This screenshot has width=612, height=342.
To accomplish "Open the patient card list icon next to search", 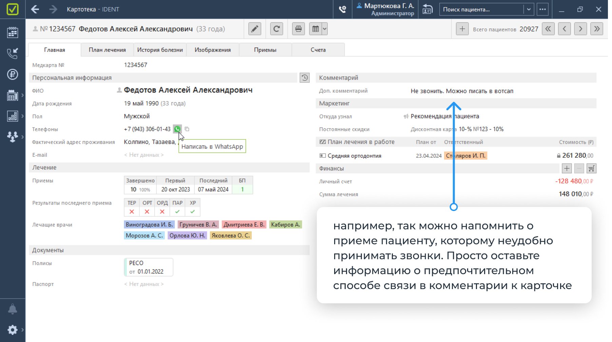I will (427, 9).
